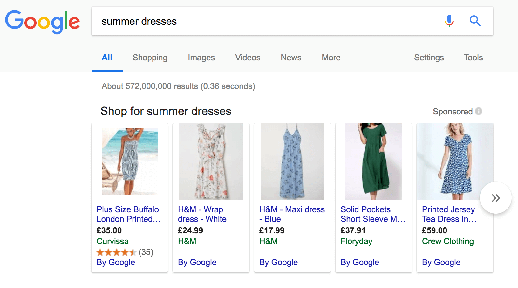Click the £17.99 price
The height and width of the screenshot is (288, 518).
click(x=272, y=230)
